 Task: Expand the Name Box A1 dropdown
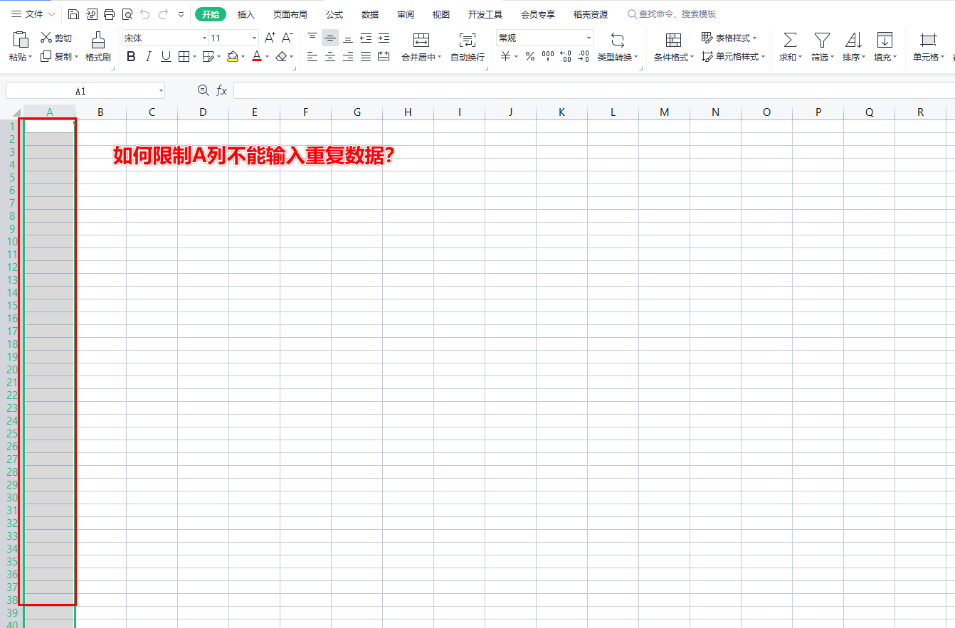pyautogui.click(x=162, y=91)
